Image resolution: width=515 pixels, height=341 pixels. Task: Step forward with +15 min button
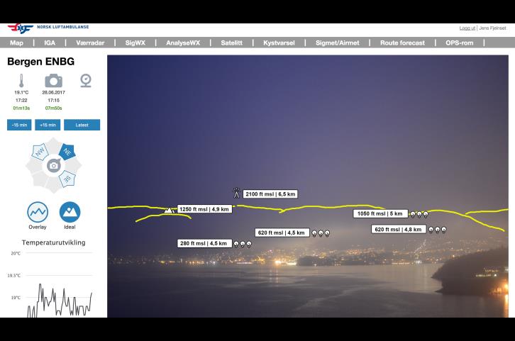pyautogui.click(x=48, y=125)
